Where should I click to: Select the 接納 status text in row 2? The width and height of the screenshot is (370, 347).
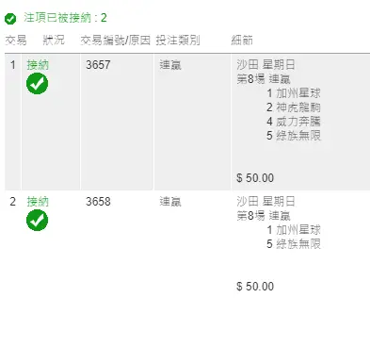(x=38, y=202)
